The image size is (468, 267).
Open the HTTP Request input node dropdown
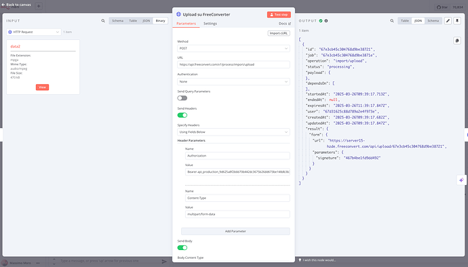[x=34, y=32]
